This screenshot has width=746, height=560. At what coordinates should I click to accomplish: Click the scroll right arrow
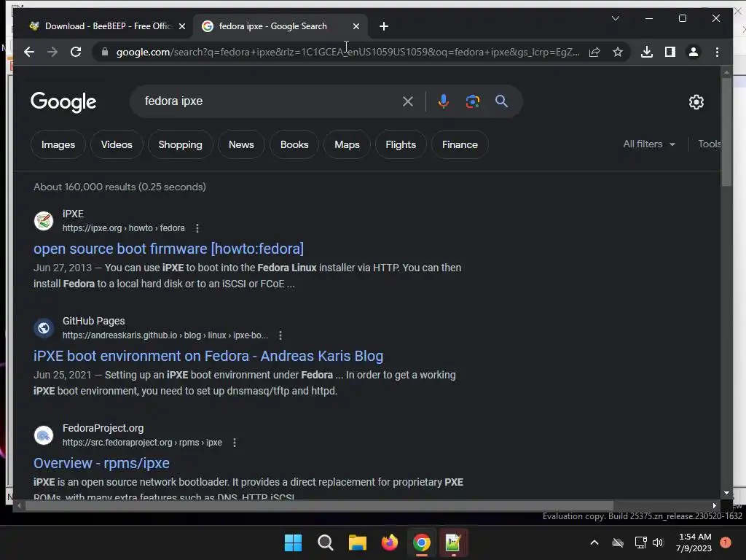pos(714,506)
